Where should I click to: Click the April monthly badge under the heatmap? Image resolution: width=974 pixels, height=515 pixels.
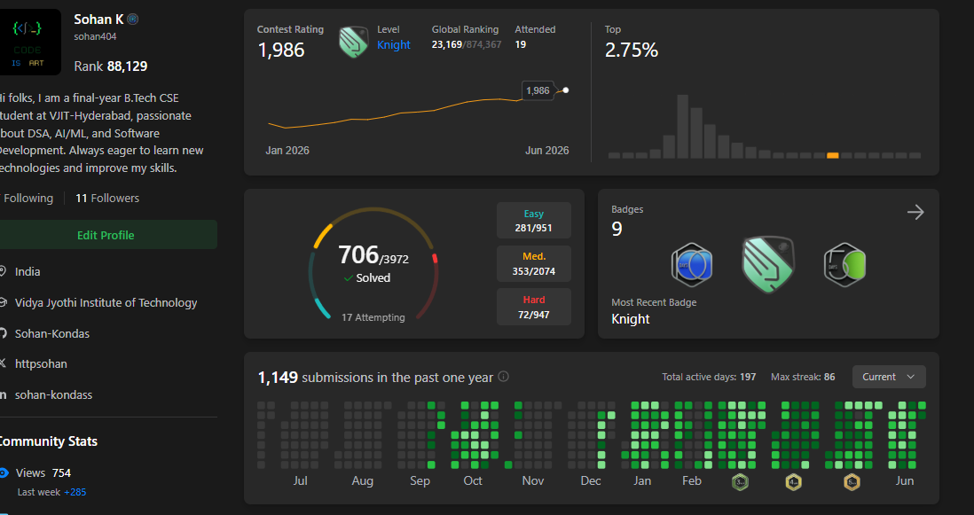coord(794,481)
